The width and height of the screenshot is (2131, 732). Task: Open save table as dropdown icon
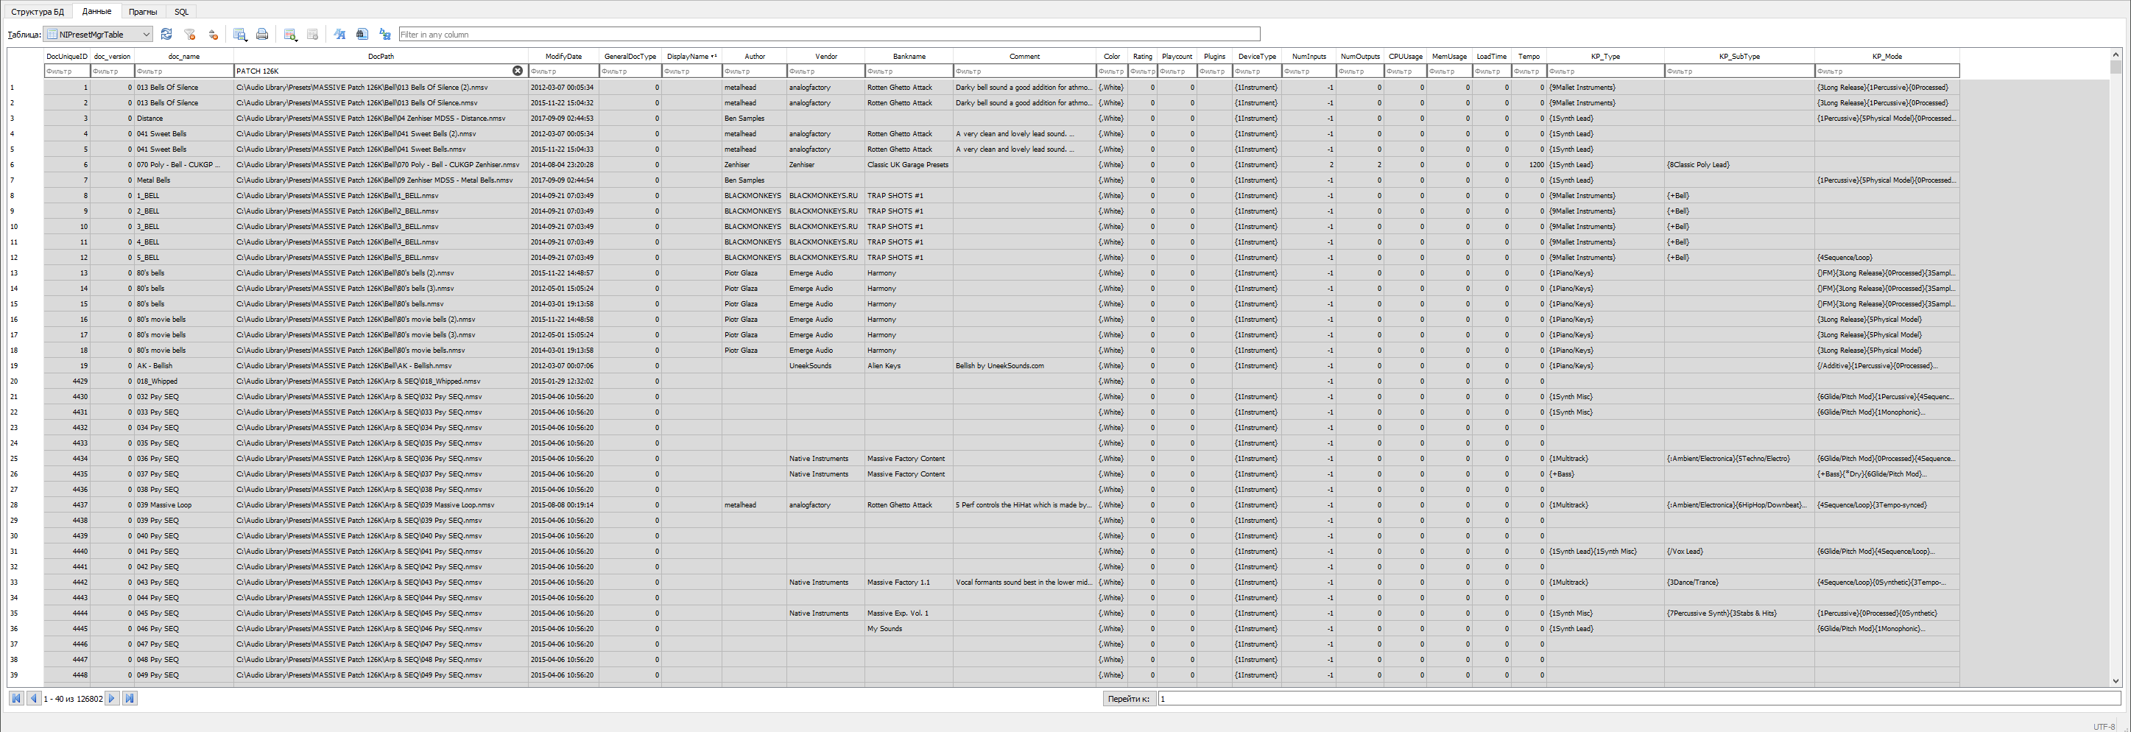coord(240,34)
